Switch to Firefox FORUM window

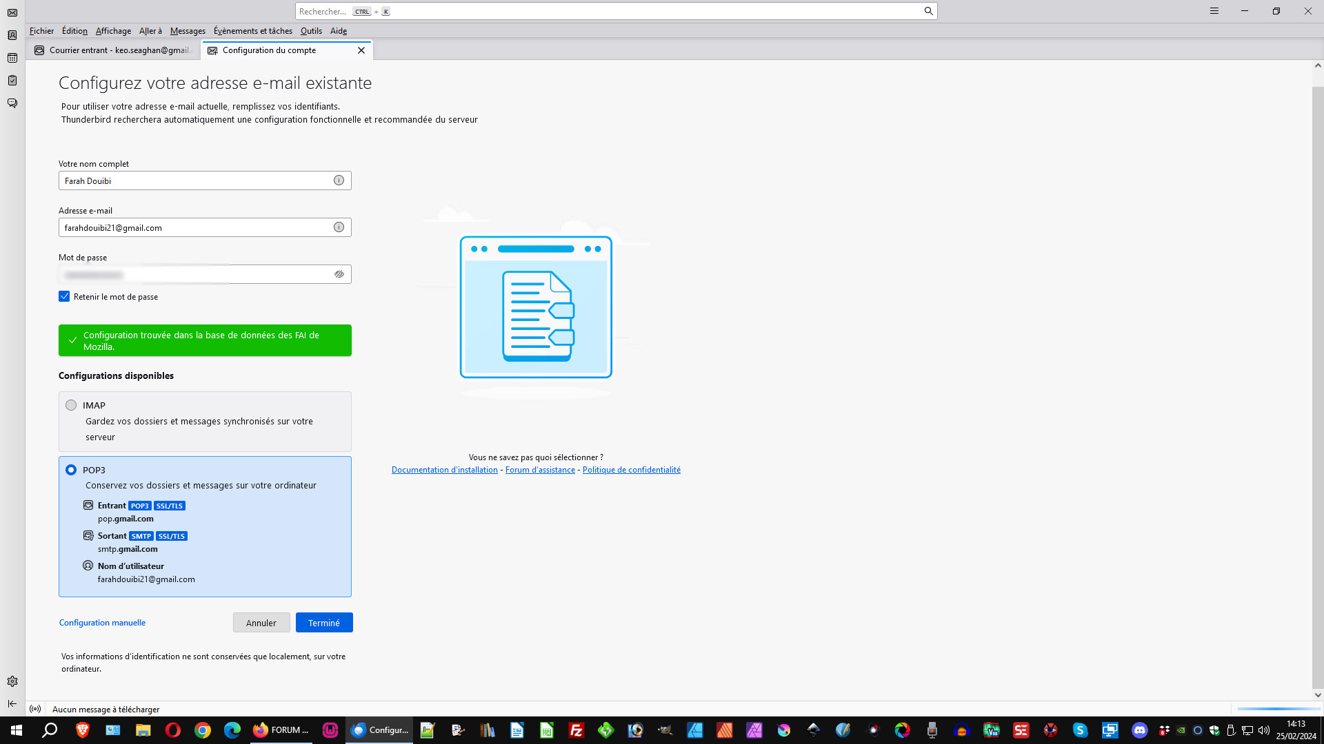pyautogui.click(x=281, y=730)
